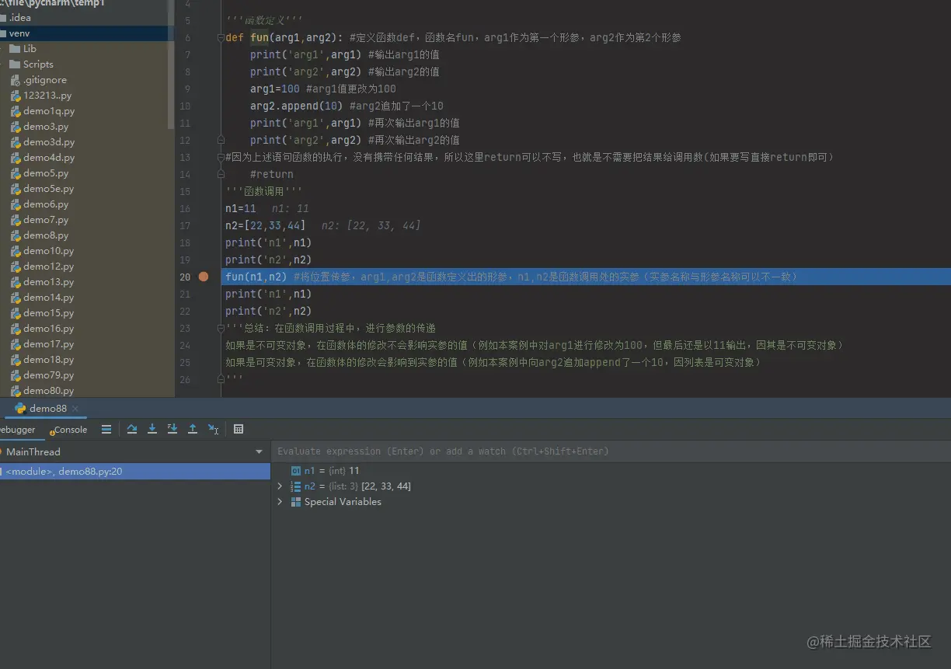Click the Show Execution Point icon
The width and height of the screenshot is (951, 669).
click(106, 429)
